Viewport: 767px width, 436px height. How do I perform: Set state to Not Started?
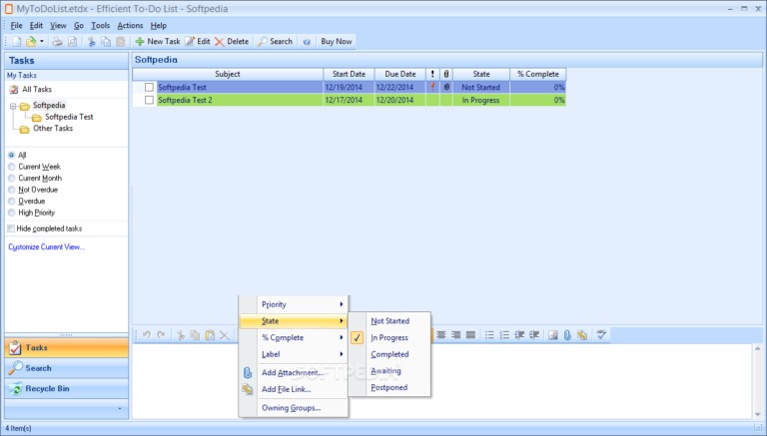click(x=389, y=321)
